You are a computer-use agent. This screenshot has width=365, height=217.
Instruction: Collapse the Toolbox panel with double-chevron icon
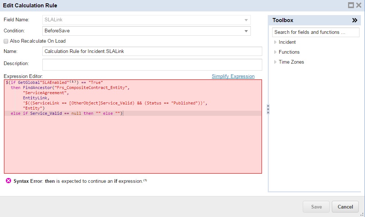(x=354, y=20)
